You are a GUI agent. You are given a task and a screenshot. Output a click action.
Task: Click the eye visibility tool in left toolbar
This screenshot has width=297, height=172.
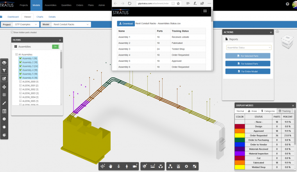4,62
